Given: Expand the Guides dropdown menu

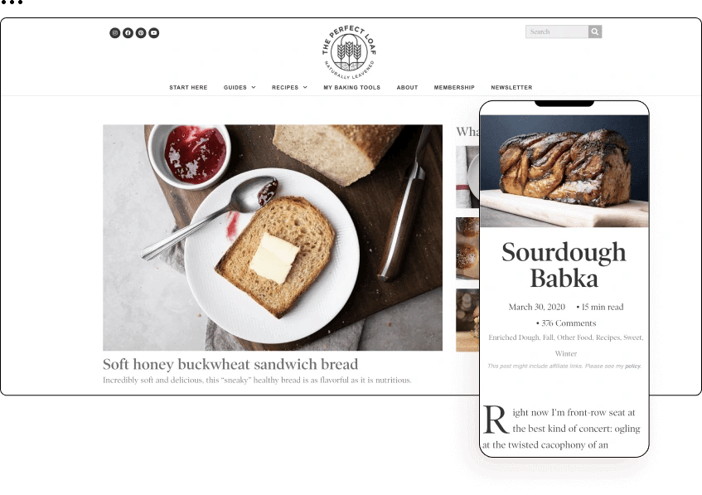Looking at the screenshot, I should [x=240, y=87].
